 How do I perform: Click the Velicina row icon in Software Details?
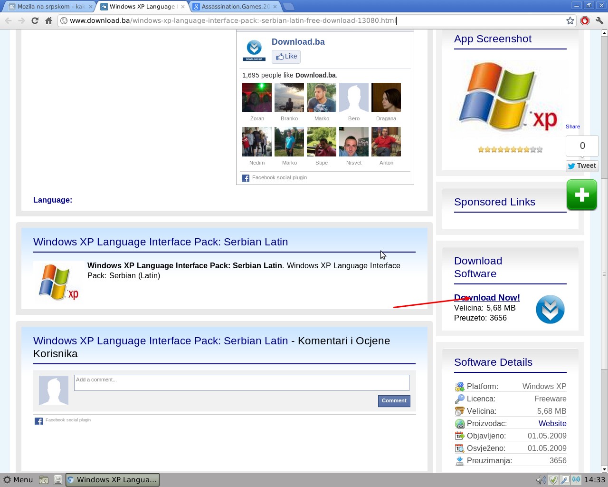pos(459,411)
